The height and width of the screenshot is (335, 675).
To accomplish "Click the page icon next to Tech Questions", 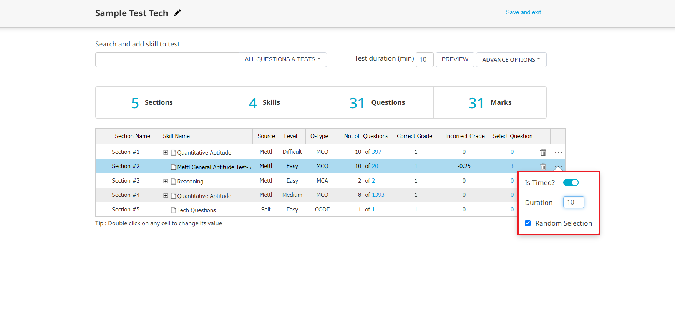I will [174, 210].
